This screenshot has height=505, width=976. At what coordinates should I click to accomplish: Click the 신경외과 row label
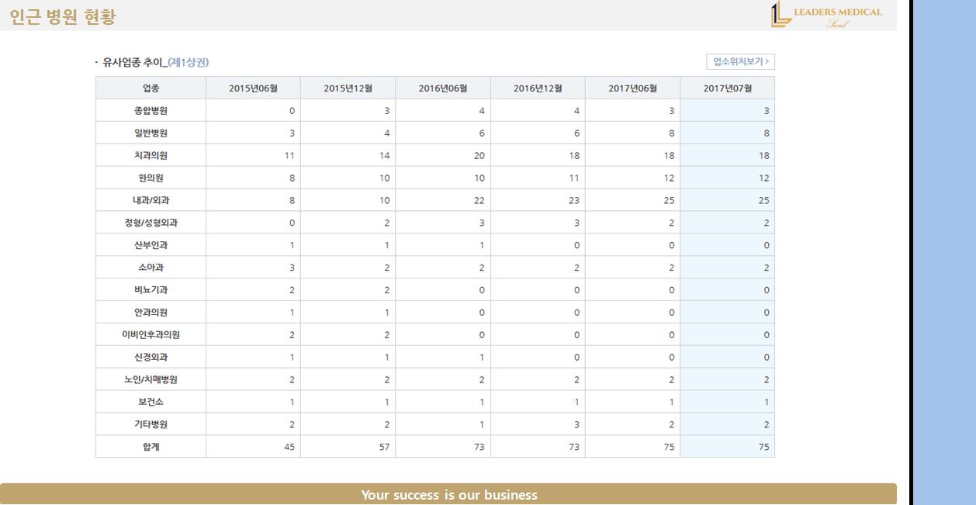coord(151,358)
